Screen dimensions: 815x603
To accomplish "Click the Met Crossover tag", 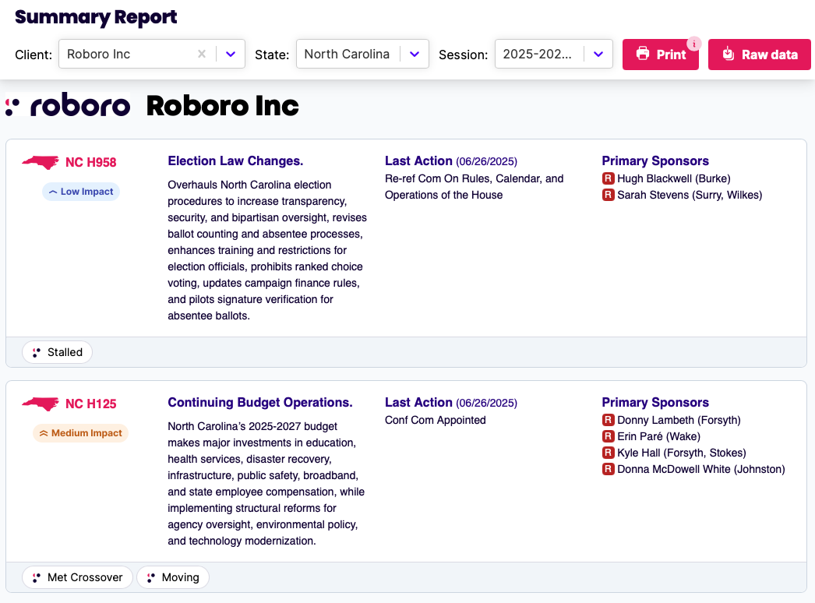I will click(x=77, y=577).
